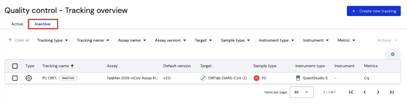Go to the next page chevron

(378, 92)
